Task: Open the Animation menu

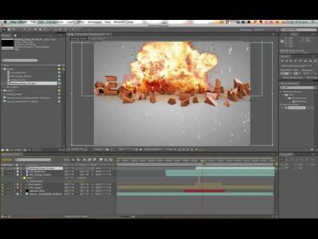Action: click(x=95, y=22)
